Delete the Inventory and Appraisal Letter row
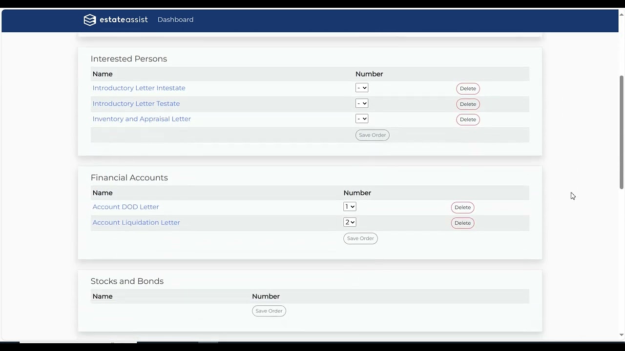 pos(468,119)
